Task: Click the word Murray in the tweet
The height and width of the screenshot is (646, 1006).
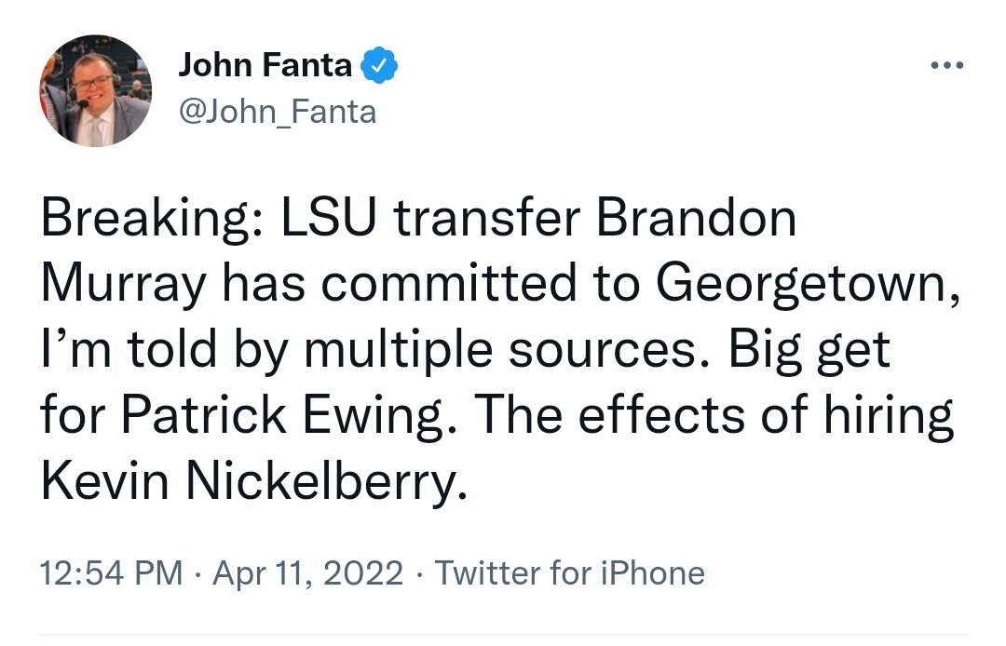Action: [124, 284]
